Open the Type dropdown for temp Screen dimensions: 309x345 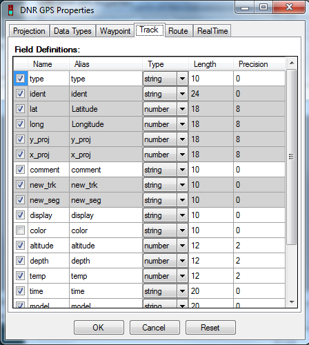click(x=182, y=276)
